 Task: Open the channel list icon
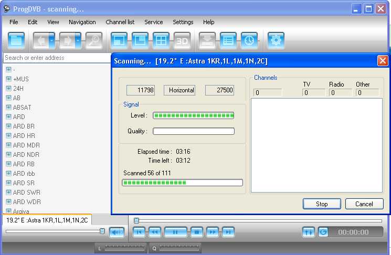(228, 40)
